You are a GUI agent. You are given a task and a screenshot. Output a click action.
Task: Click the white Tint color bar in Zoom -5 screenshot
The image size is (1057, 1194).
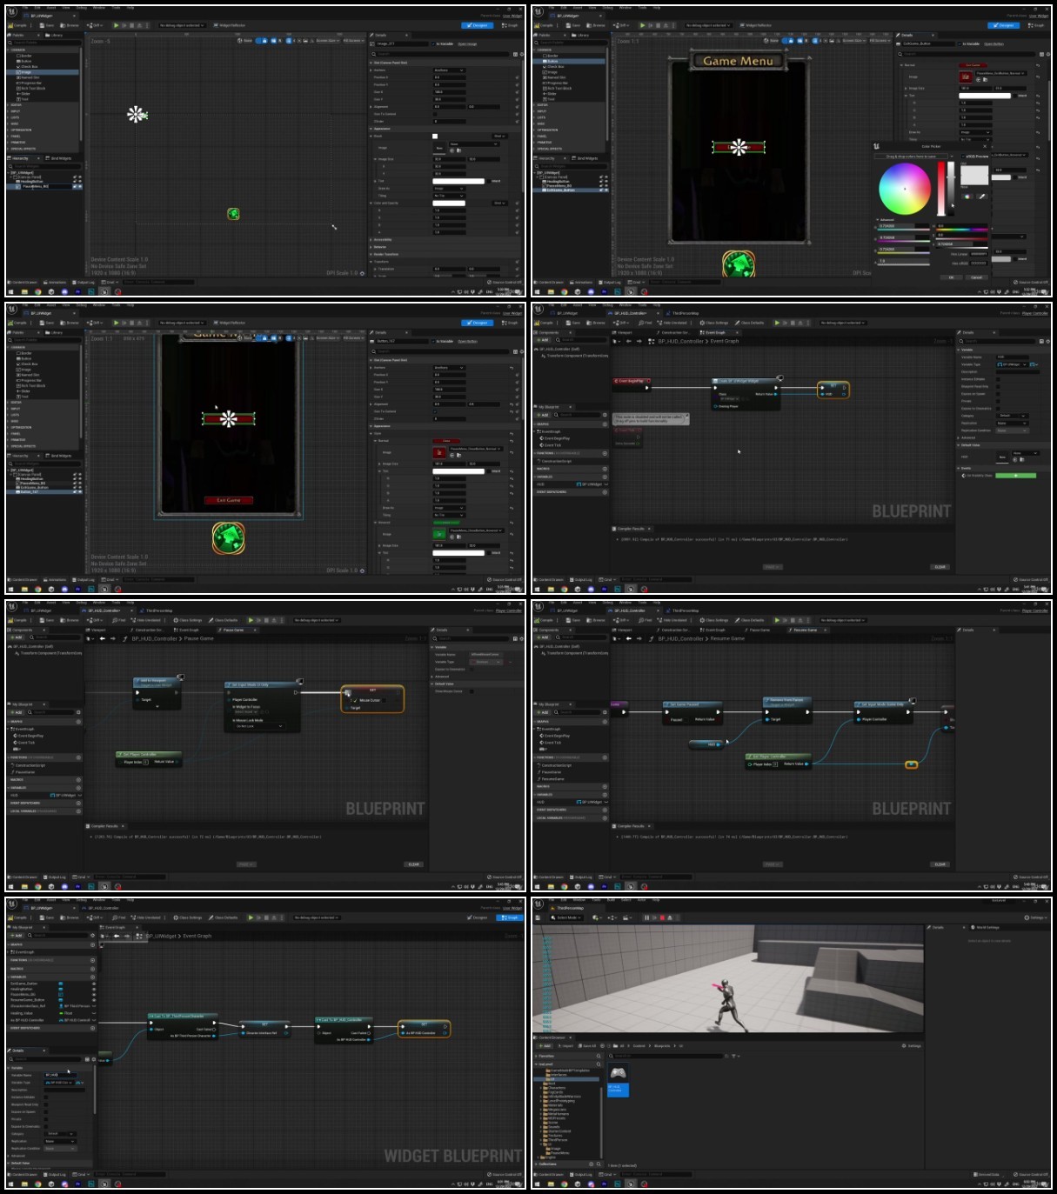click(x=458, y=181)
